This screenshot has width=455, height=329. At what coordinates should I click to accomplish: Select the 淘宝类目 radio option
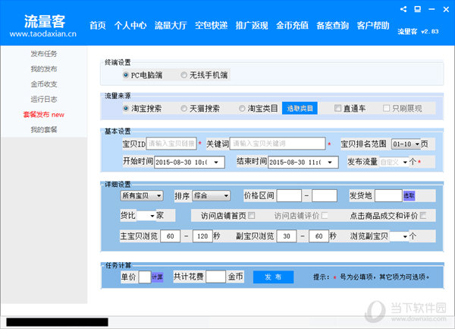(x=243, y=109)
